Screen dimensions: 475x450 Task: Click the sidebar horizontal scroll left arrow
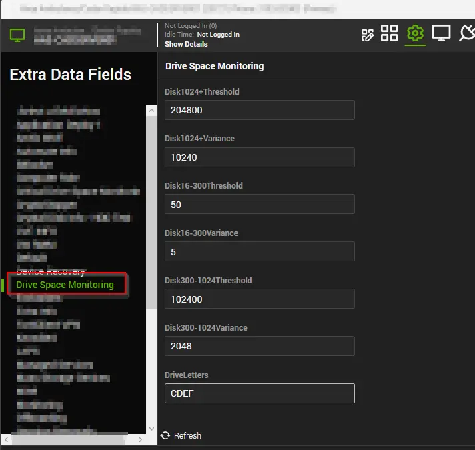(x=7, y=439)
